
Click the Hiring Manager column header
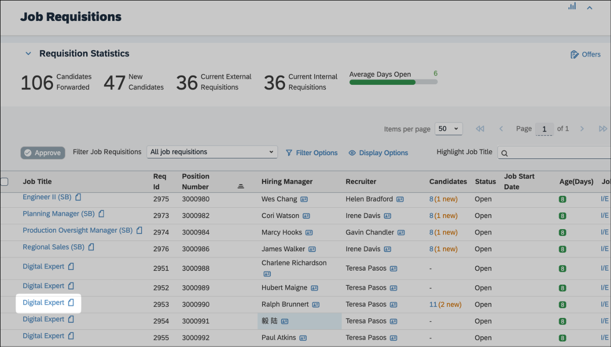tap(287, 182)
